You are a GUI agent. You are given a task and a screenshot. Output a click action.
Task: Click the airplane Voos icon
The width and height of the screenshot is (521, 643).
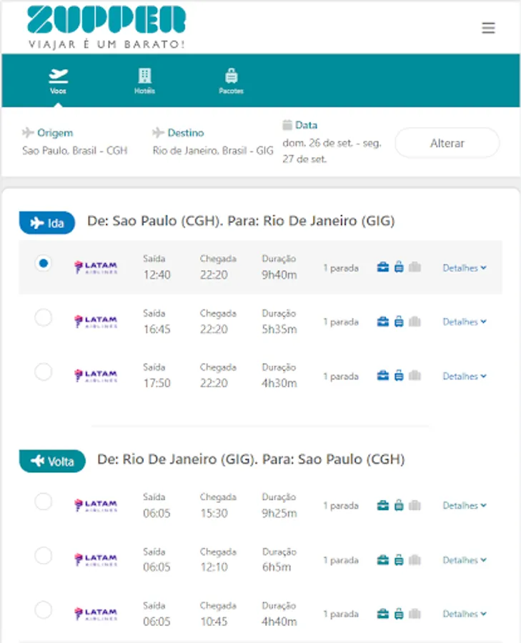point(58,76)
